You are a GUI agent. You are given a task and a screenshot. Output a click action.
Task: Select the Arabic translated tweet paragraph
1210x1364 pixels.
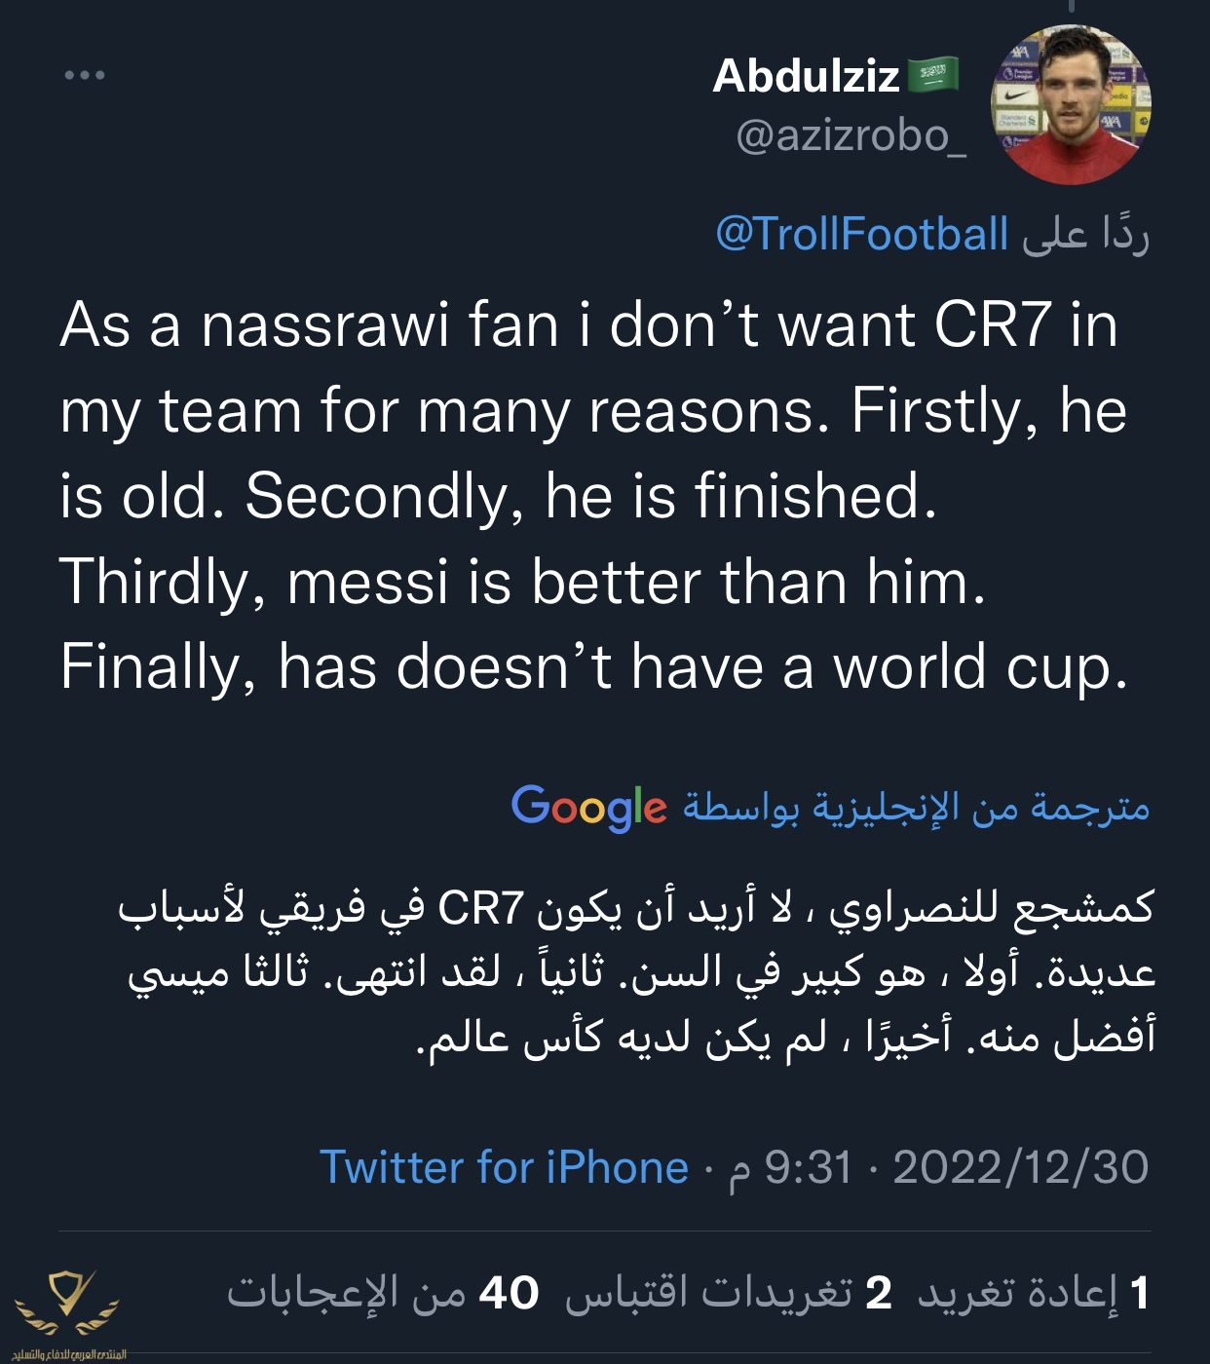click(638, 972)
